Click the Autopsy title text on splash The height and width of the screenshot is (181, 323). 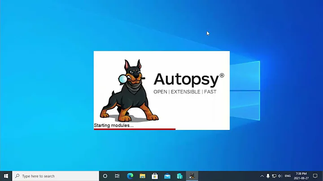(189, 80)
